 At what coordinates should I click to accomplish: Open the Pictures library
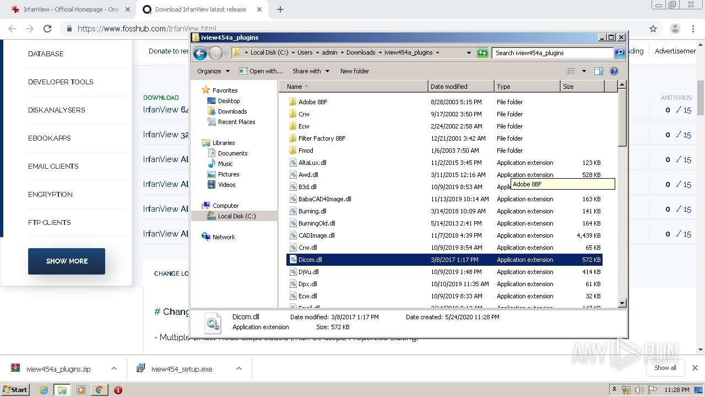(223, 174)
